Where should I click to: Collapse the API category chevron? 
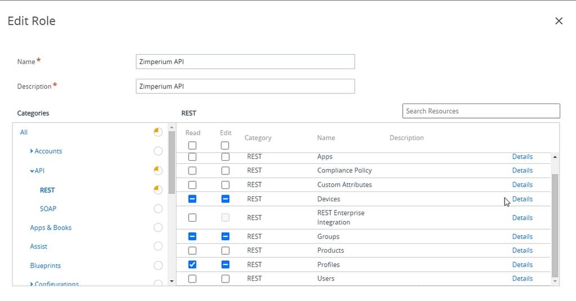tap(32, 170)
